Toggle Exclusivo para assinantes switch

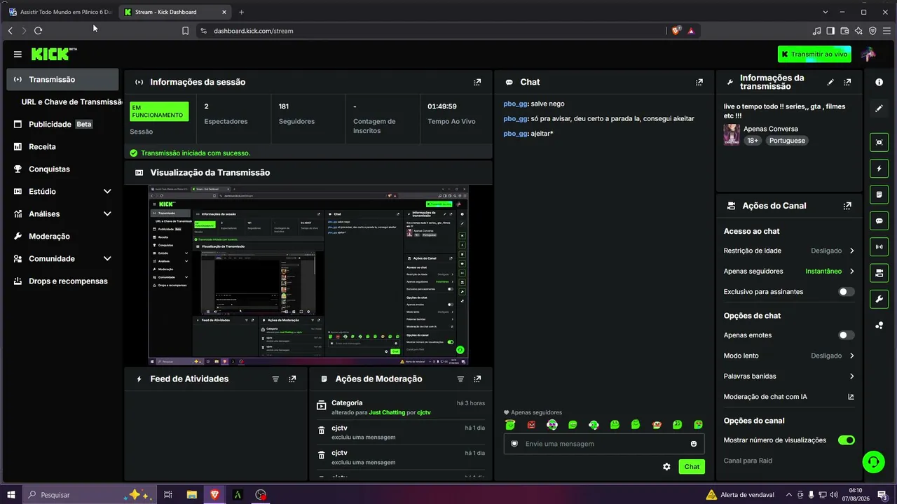click(x=847, y=292)
